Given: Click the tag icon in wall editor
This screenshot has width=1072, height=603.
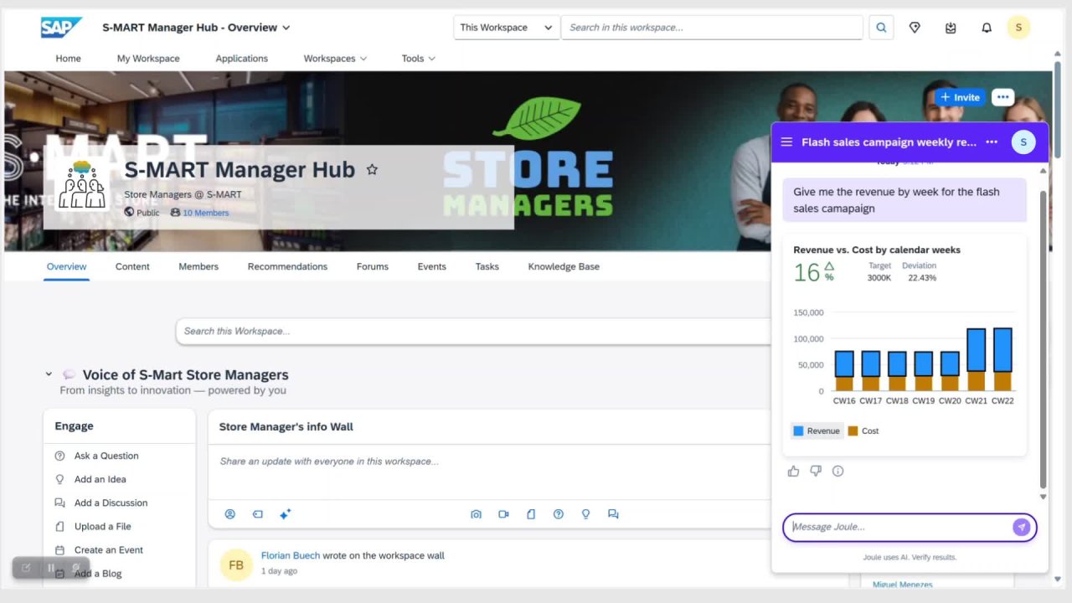Looking at the screenshot, I should click(x=258, y=514).
